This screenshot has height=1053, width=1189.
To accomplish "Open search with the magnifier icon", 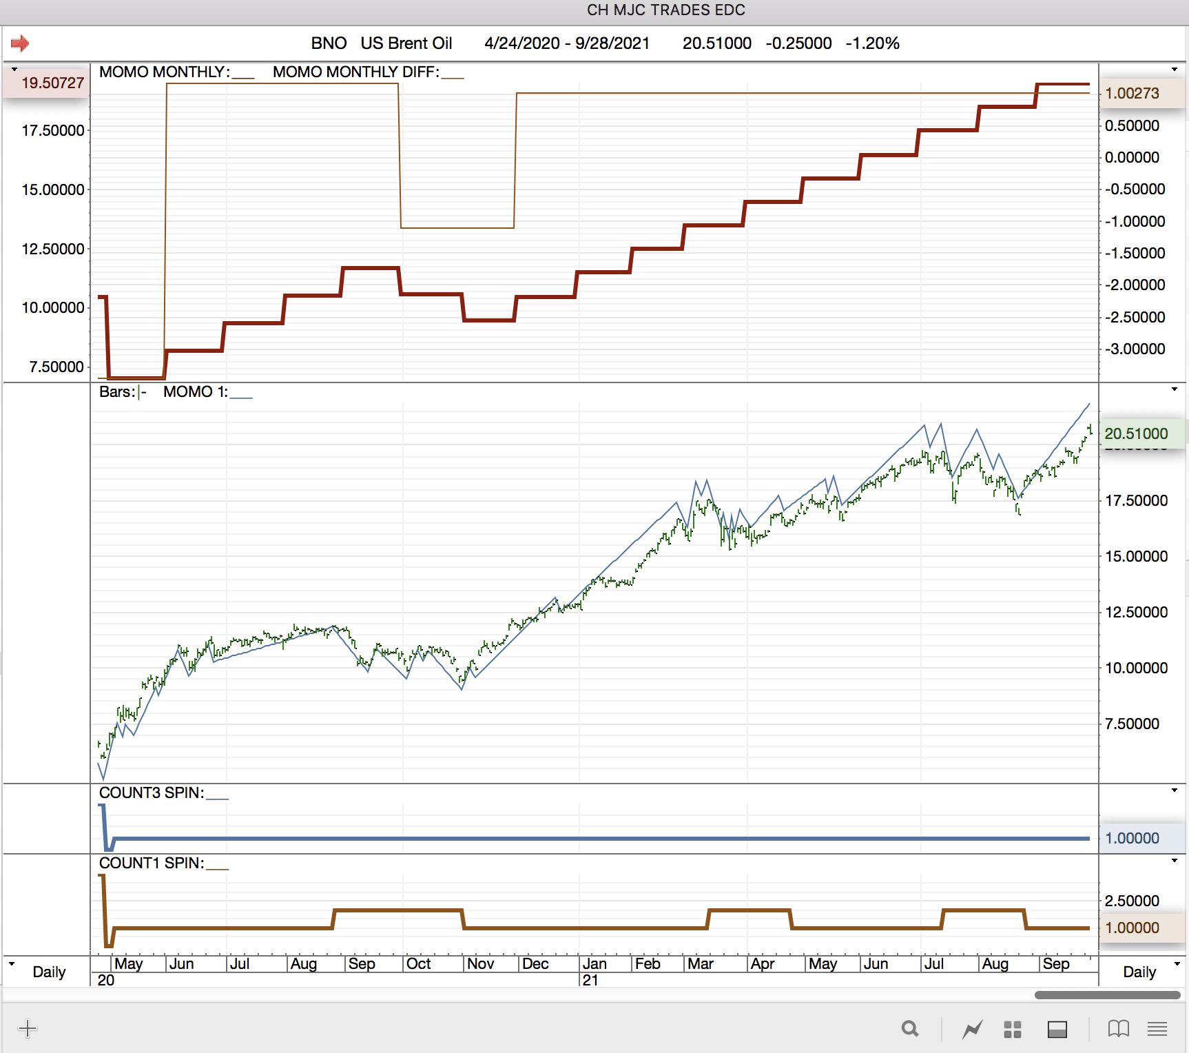I will (x=910, y=1029).
